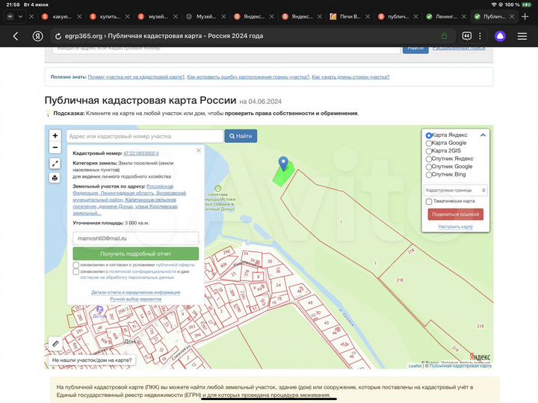Open cadastral number 47:22:0633002:4 link
This screenshot has width=538, height=403.
point(141,153)
